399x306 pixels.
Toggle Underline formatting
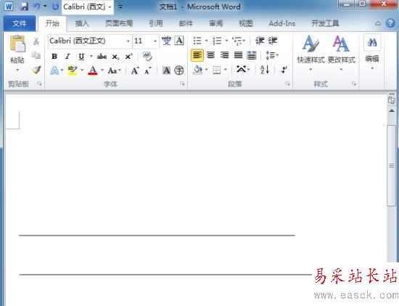tap(81, 57)
